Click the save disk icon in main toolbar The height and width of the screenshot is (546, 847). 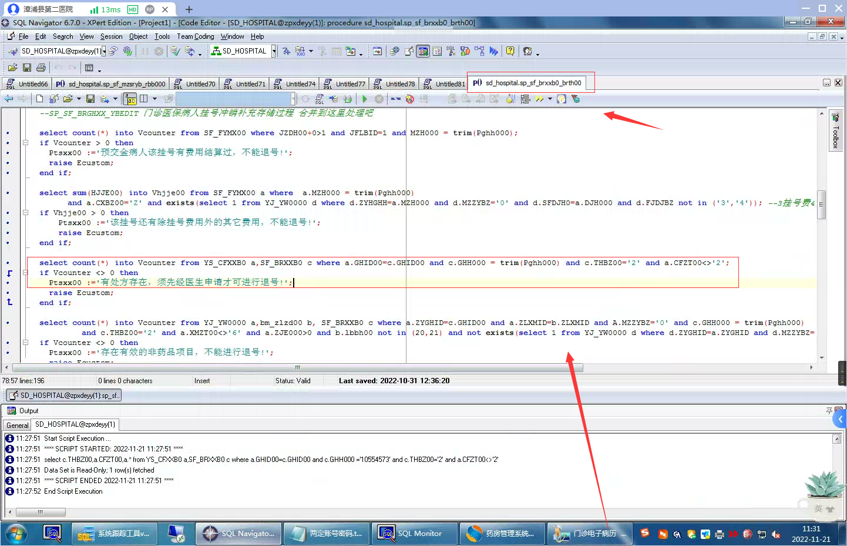(x=27, y=68)
